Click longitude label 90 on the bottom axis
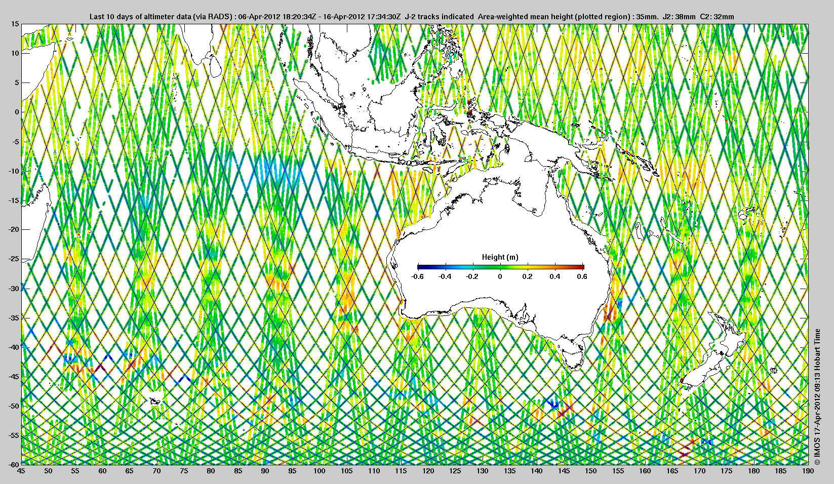Viewport: 834px width, 484px height. click(265, 471)
